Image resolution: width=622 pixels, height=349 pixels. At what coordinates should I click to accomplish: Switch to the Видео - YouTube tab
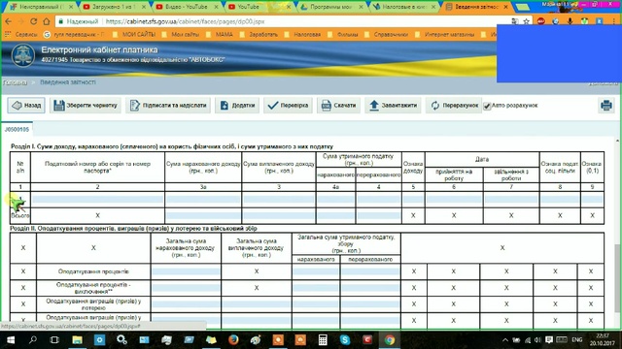187,7
